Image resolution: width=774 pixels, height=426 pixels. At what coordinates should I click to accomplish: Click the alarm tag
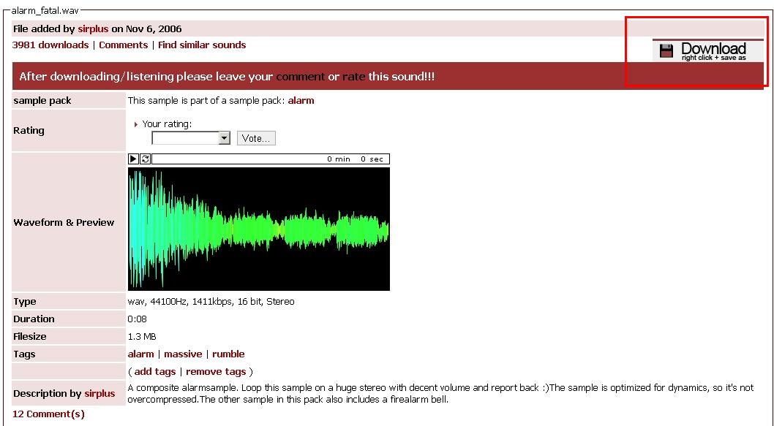tap(140, 354)
